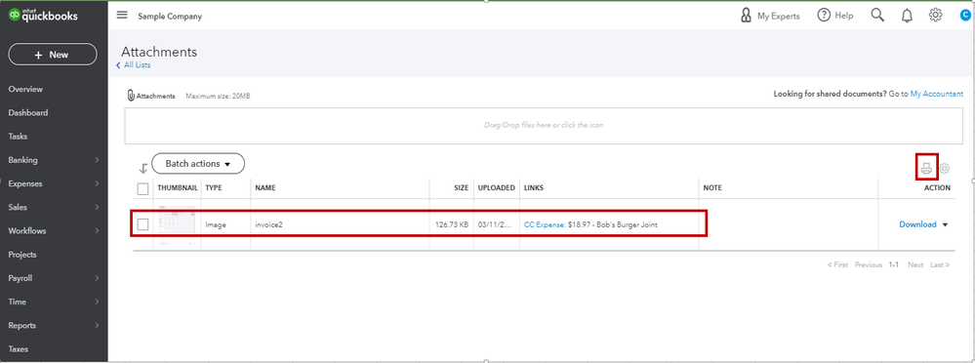Click the QuickBooks logo
This screenshot has width=975, height=363.
43,15
